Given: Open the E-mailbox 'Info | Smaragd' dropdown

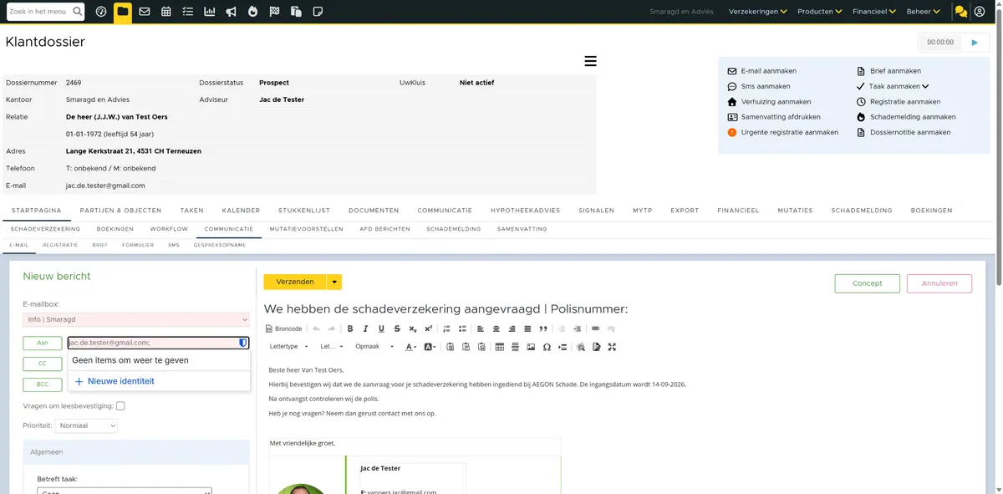Looking at the screenshot, I should 136,319.
